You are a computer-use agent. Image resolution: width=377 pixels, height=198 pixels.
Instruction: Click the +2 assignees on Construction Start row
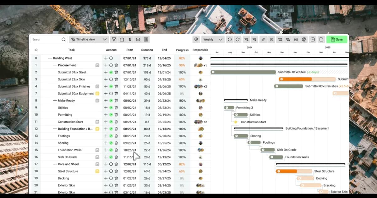tap(205, 122)
